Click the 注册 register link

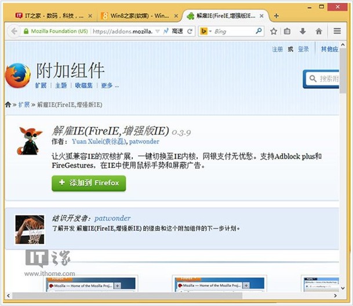(x=277, y=49)
